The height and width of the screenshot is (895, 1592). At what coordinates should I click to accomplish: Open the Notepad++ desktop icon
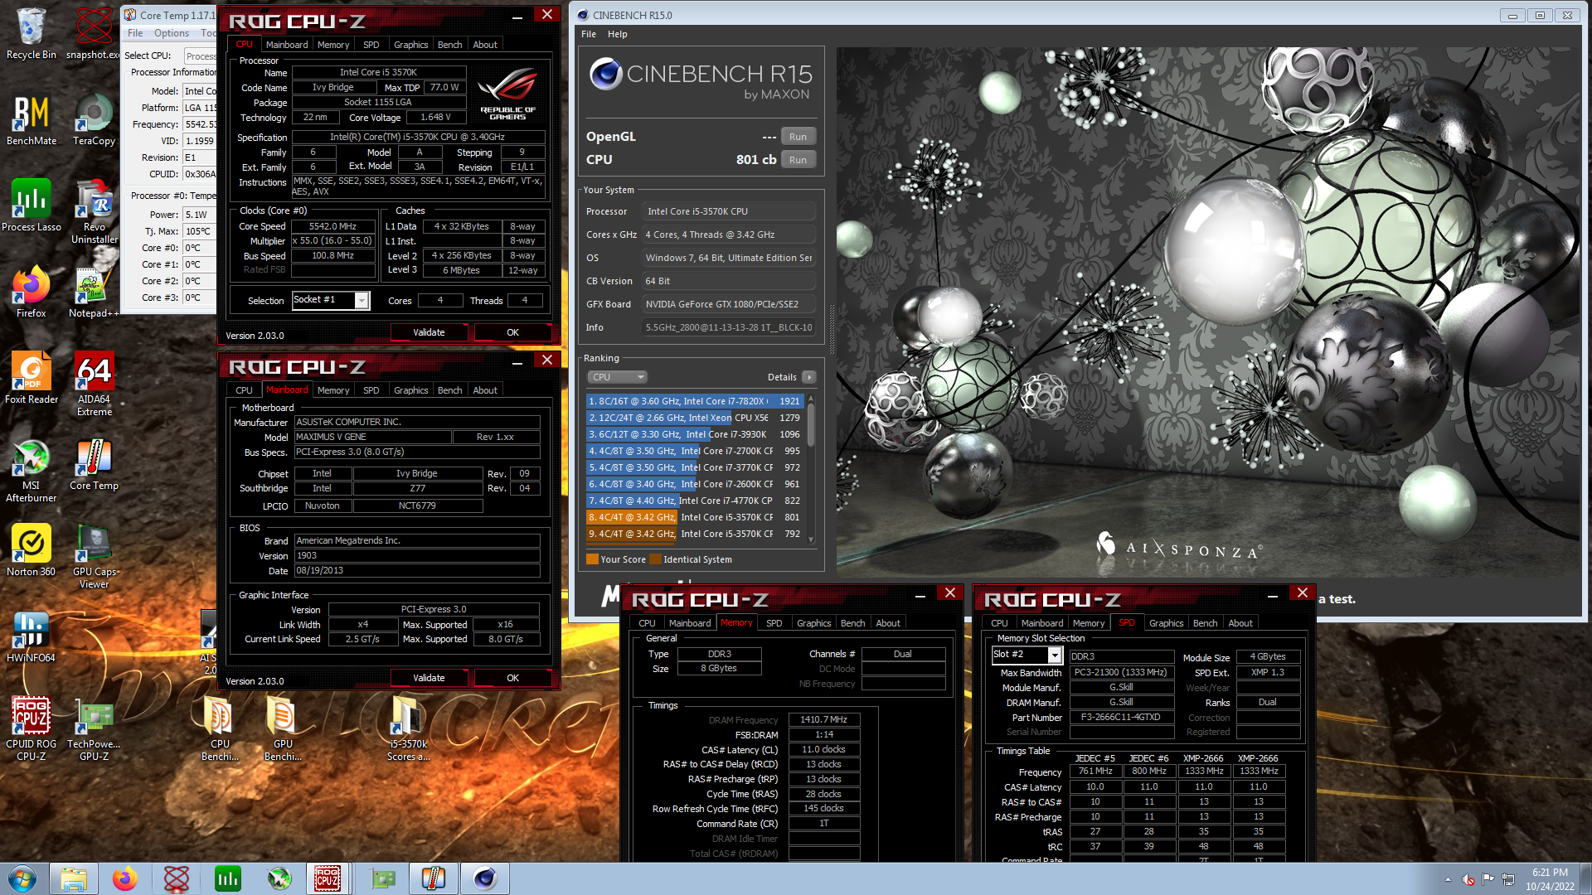94,292
